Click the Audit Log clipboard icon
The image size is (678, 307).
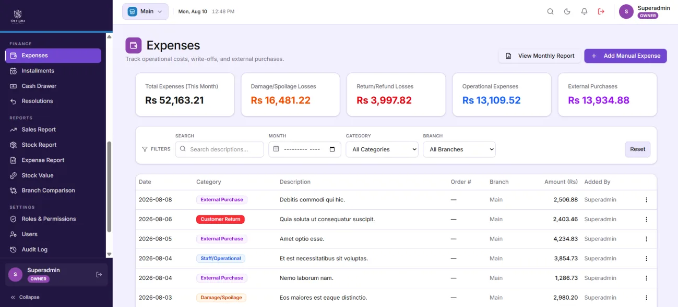13,250
